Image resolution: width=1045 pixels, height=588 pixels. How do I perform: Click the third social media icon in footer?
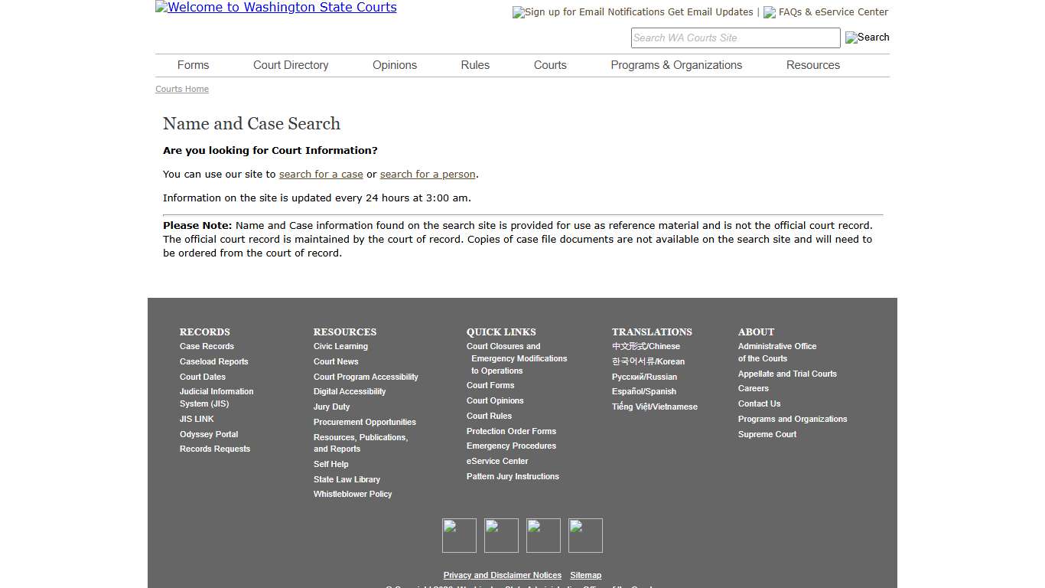point(542,535)
